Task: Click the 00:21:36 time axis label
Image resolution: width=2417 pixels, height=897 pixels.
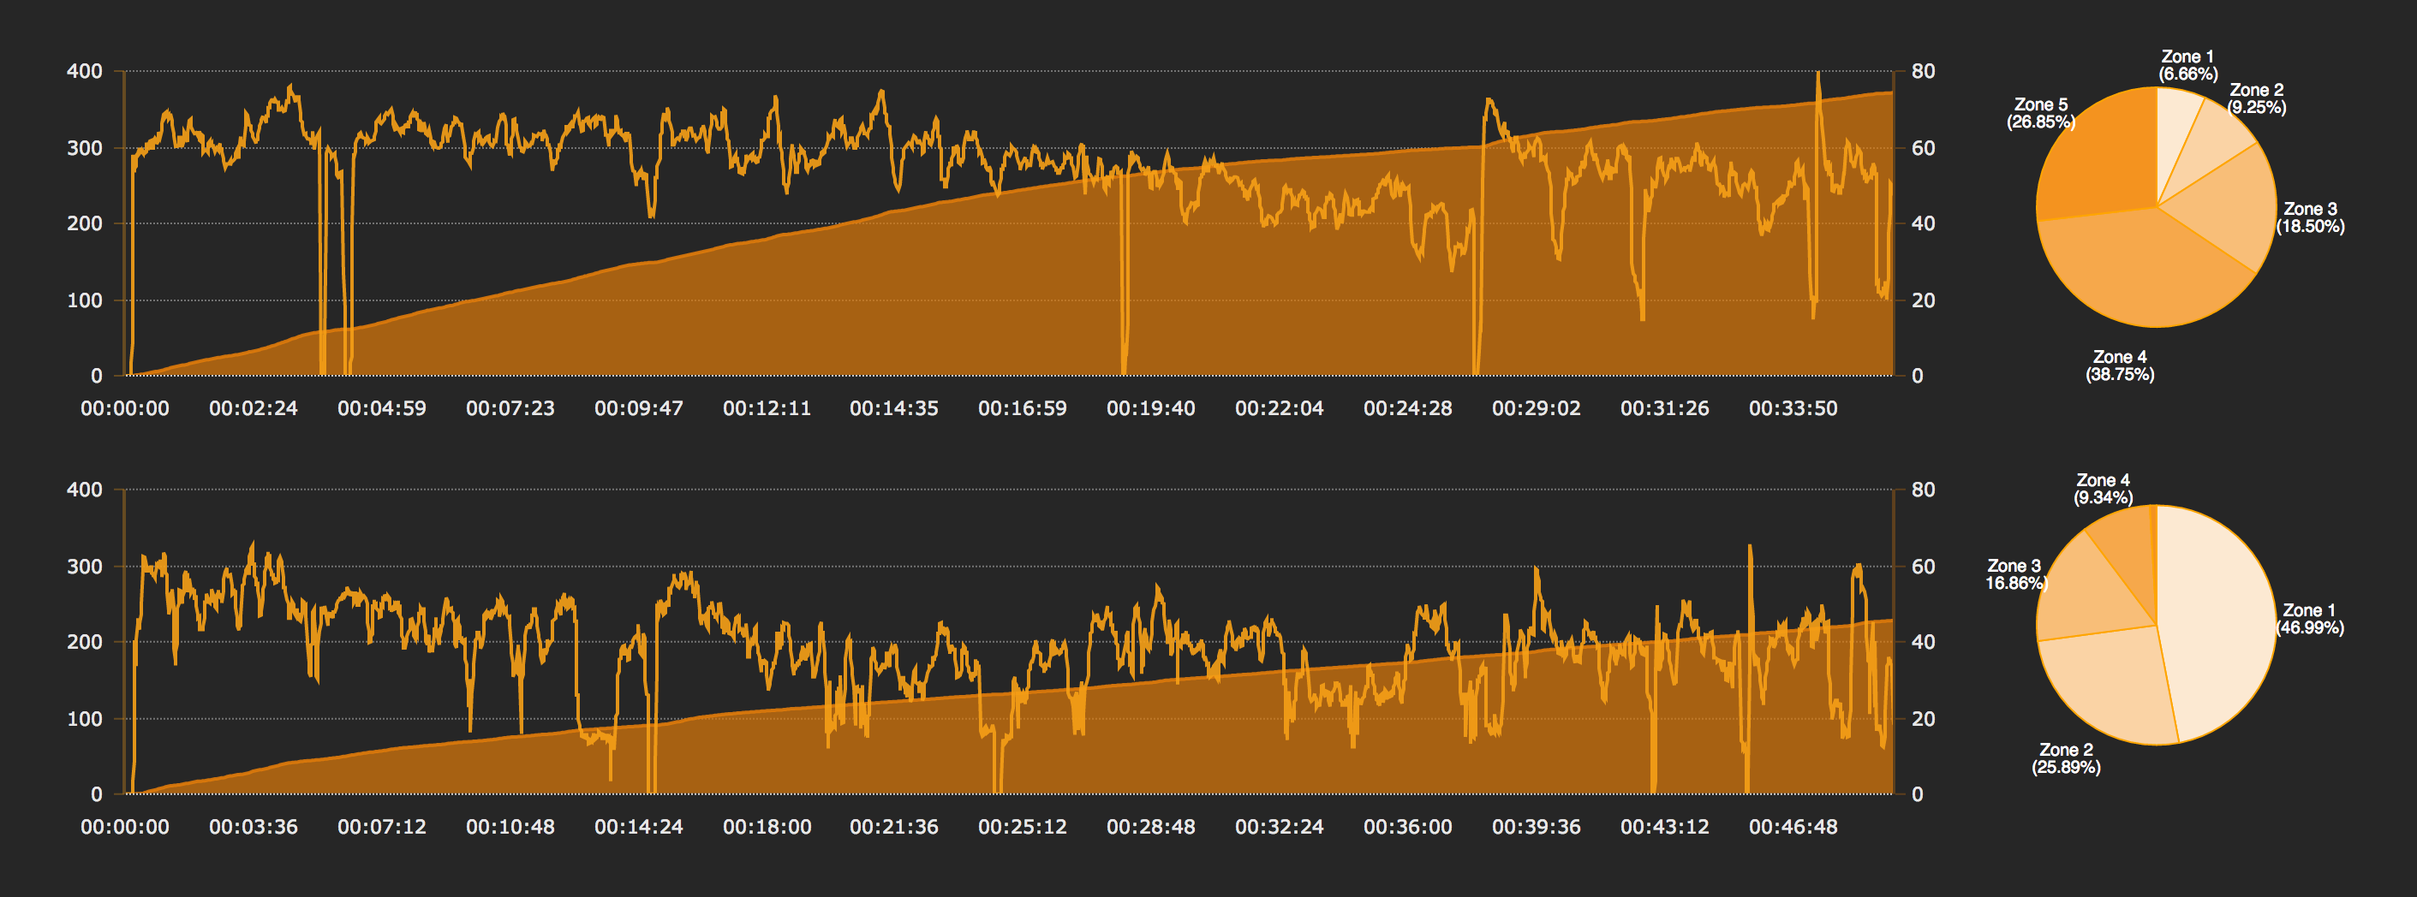Action: 894,828
